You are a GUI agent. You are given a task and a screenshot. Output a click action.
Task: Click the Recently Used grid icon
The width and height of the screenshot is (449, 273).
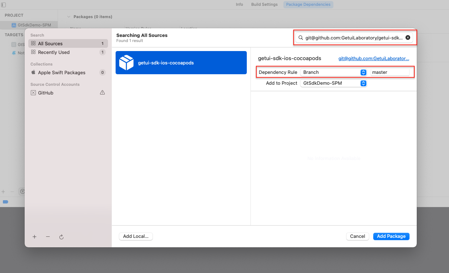[x=33, y=52]
